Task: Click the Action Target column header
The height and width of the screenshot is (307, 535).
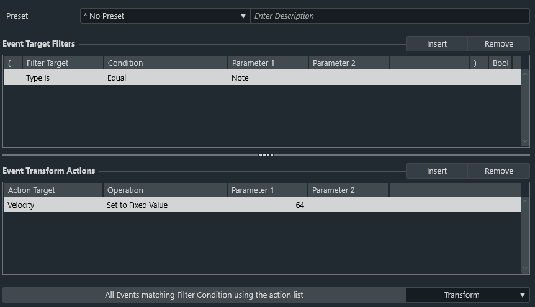Action: point(53,190)
